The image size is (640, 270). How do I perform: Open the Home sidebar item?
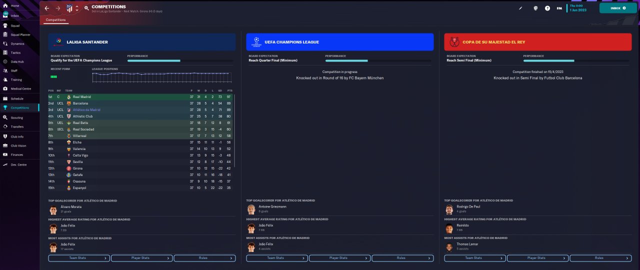pos(19,5)
